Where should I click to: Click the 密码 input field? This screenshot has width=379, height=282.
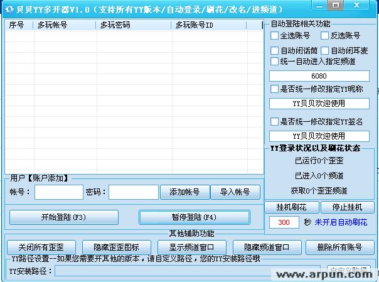pos(134,192)
